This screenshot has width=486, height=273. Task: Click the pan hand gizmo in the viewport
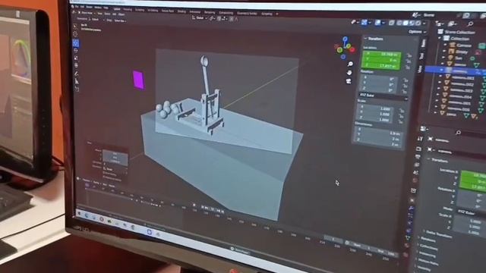[x=349, y=73]
